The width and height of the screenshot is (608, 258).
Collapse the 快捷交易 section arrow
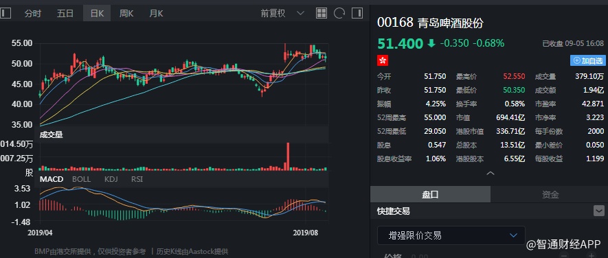(599, 211)
